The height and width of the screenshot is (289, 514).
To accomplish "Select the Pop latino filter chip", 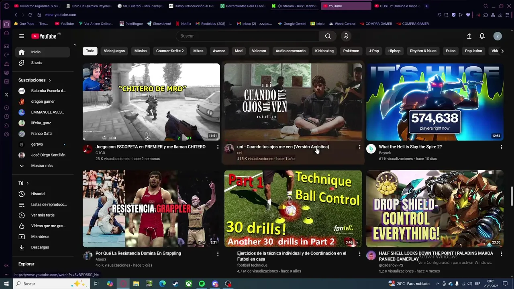I will [473, 51].
